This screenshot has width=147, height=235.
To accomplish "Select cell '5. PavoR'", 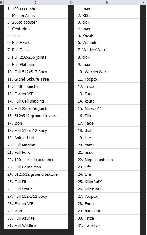I will [x=107, y=36].
